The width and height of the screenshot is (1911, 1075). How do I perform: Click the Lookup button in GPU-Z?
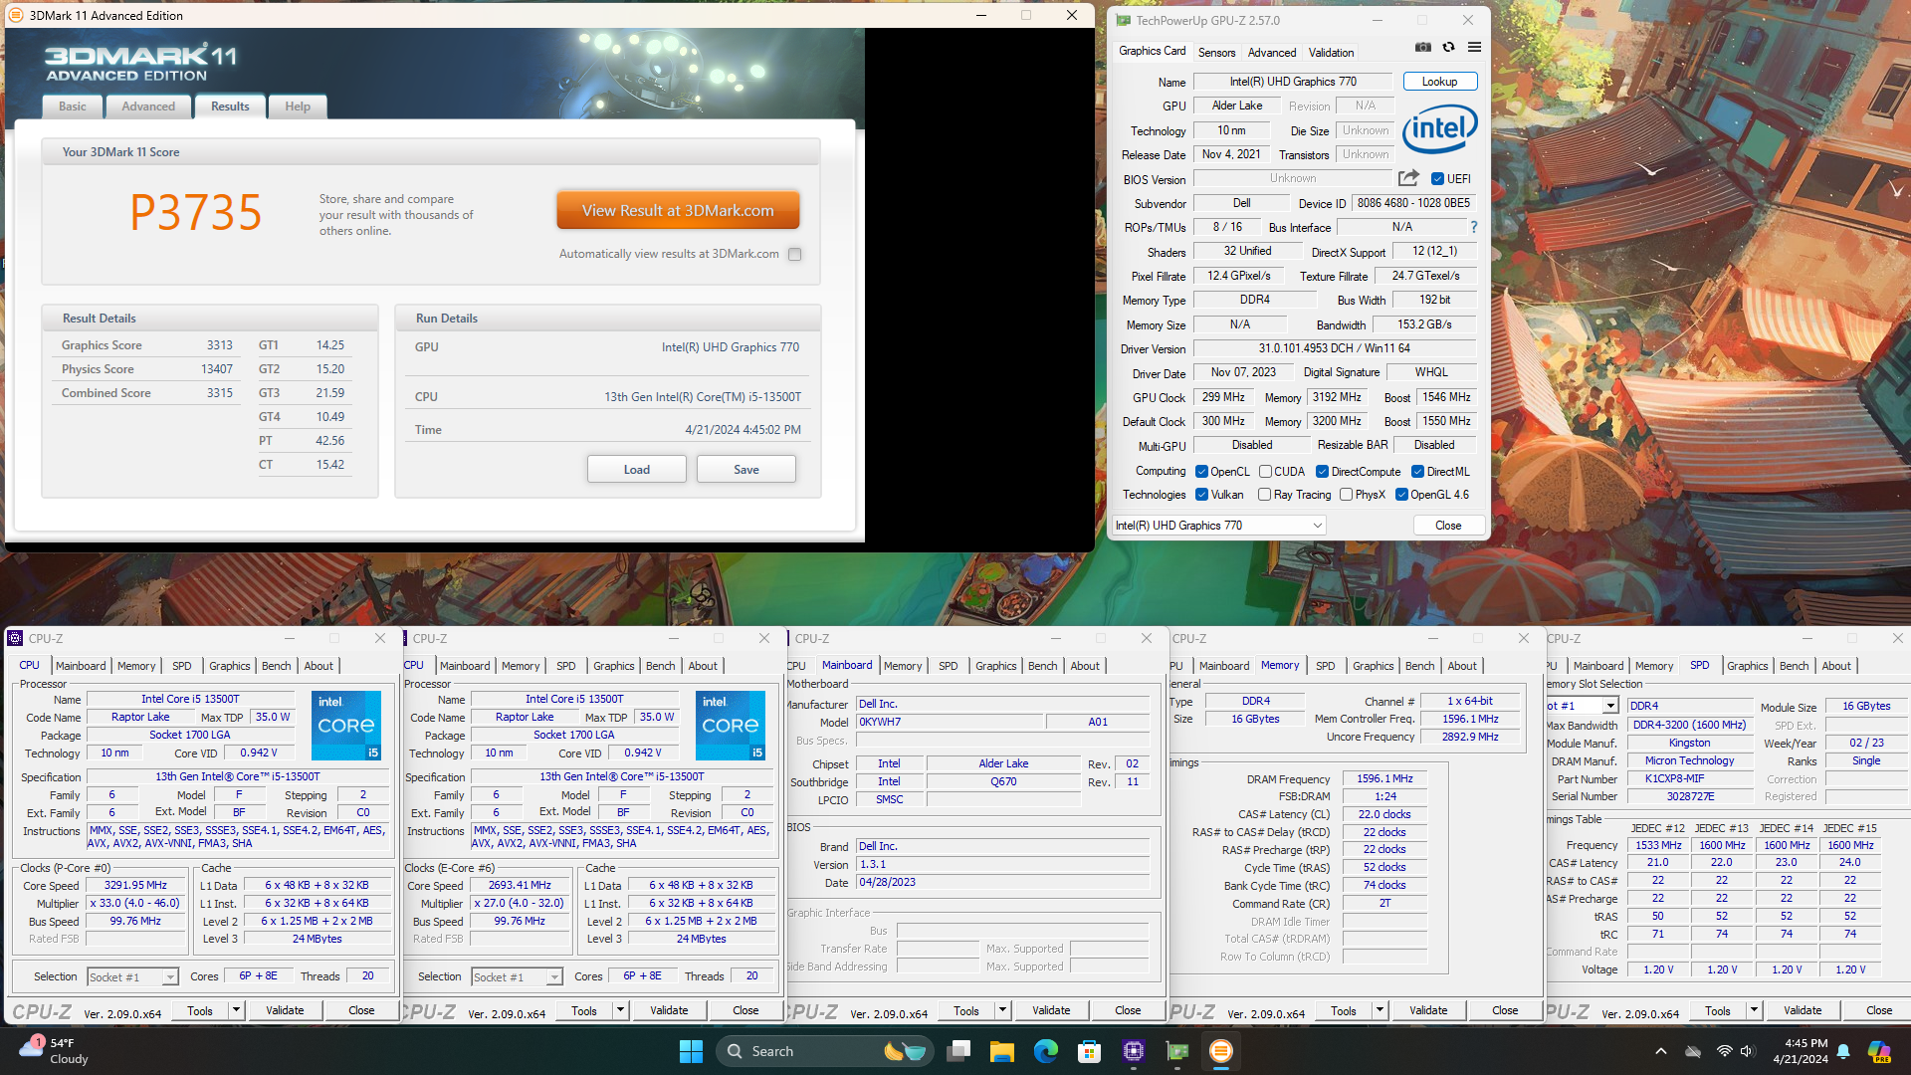pos(1440,82)
